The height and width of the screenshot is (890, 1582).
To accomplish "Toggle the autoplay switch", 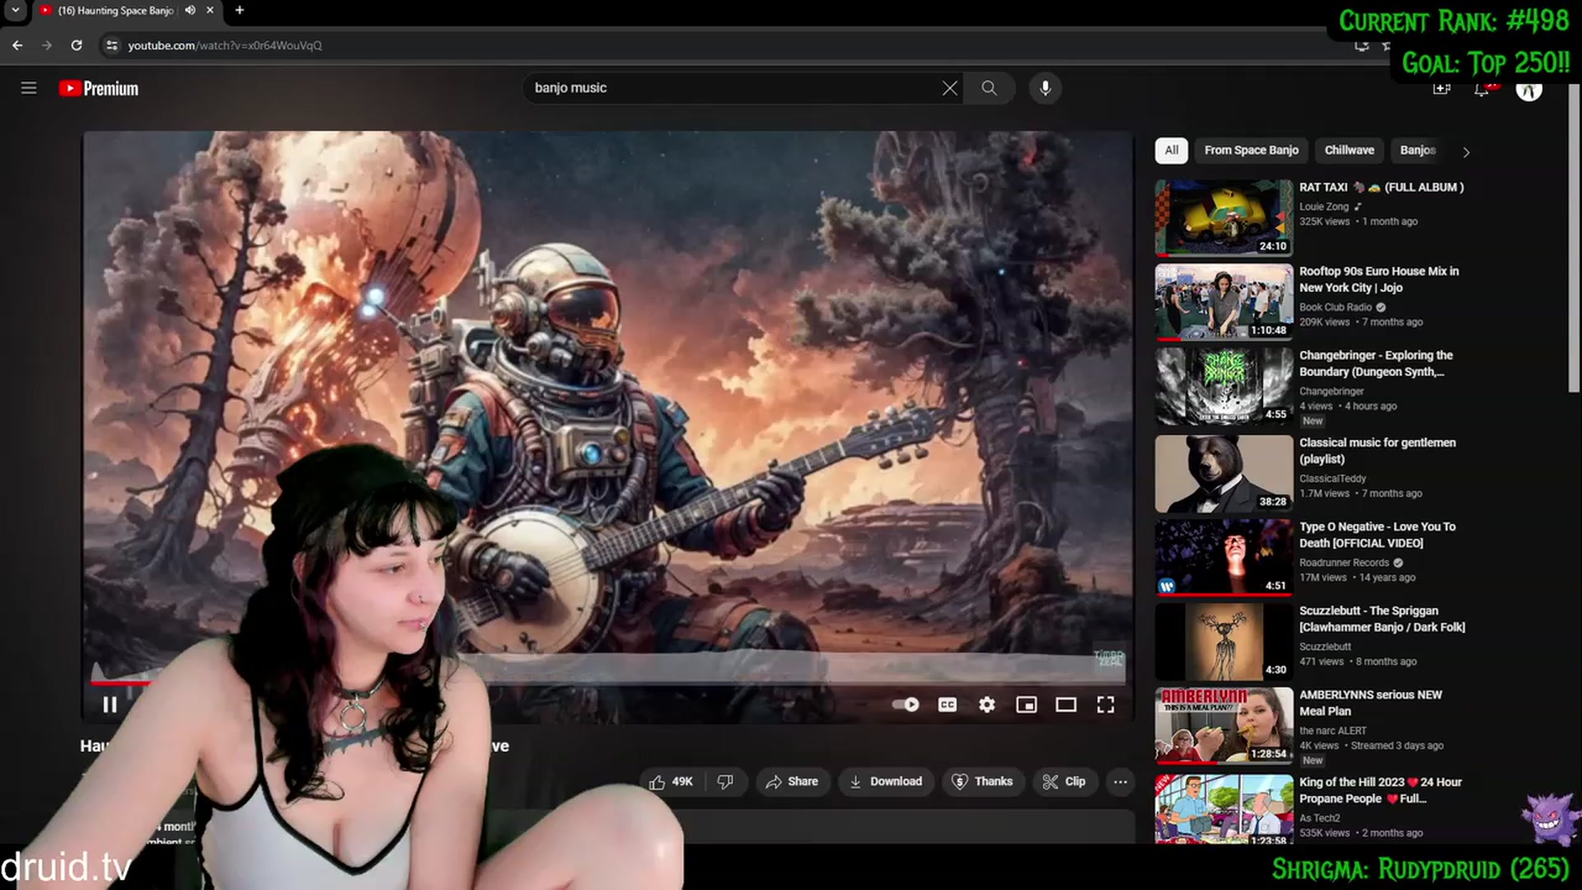I will tap(906, 705).
